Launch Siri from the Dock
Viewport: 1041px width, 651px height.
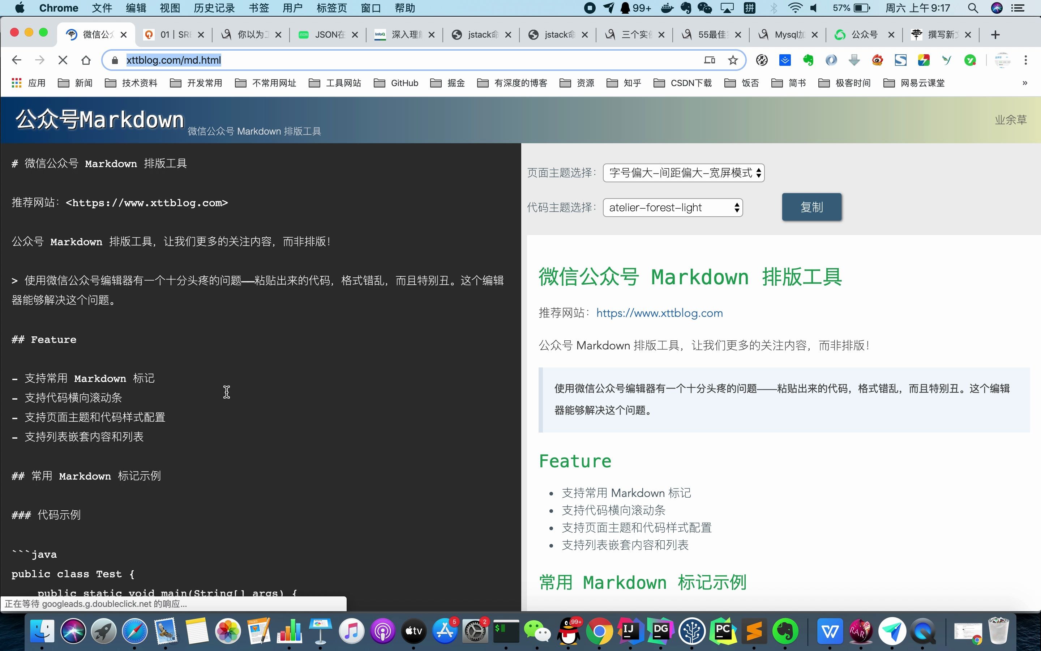click(x=73, y=631)
